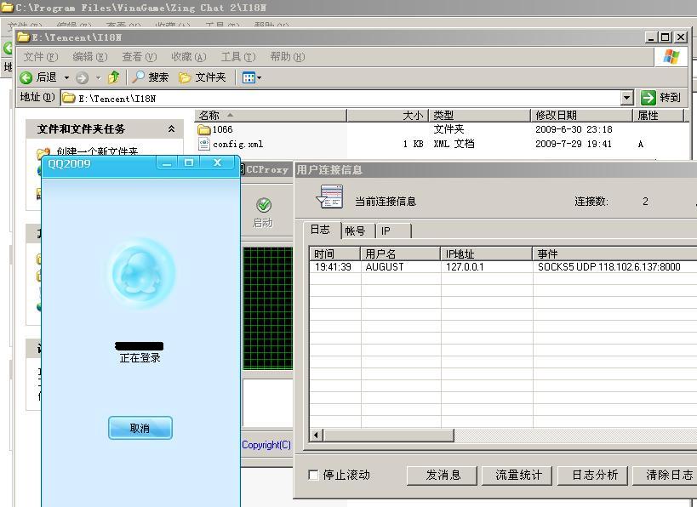The image size is (697, 507).
Task: Select the 1066 folder icon
Action: pyautogui.click(x=204, y=129)
